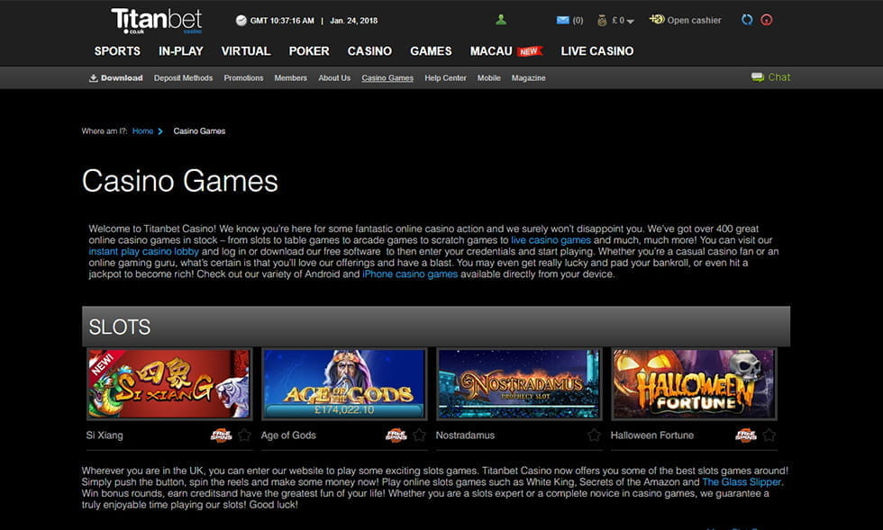Image resolution: width=883 pixels, height=530 pixels.
Task: Open the POKER section
Action: (x=308, y=51)
